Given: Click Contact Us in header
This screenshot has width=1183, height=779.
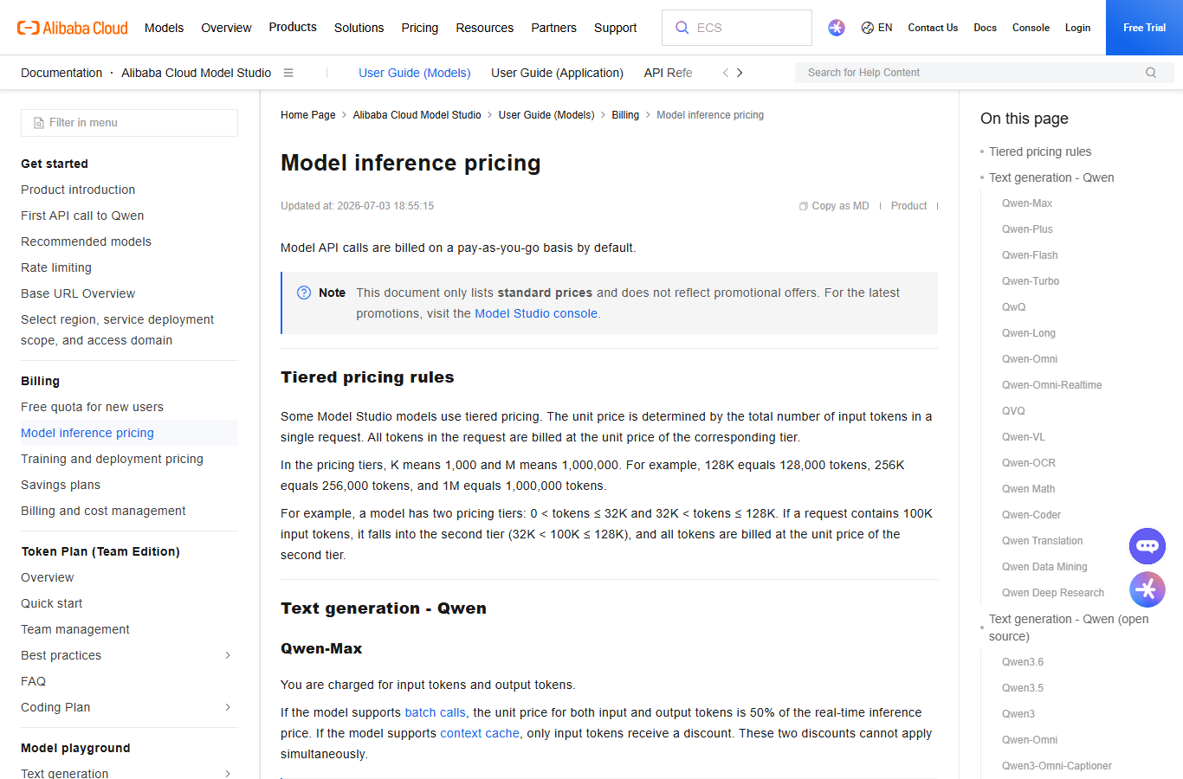Looking at the screenshot, I should [x=933, y=28].
